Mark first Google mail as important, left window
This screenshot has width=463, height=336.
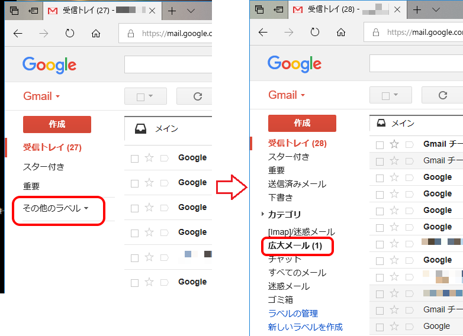pyautogui.click(x=165, y=158)
